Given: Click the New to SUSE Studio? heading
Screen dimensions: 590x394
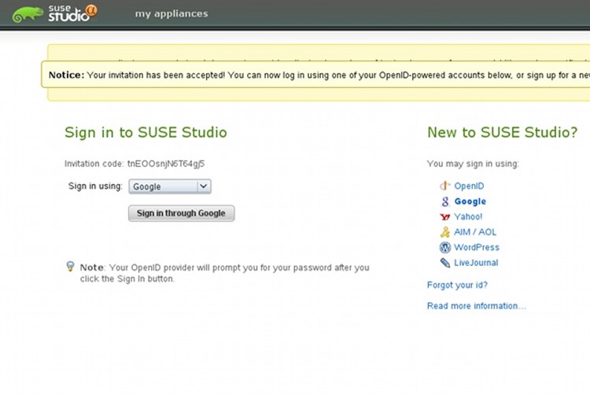Looking at the screenshot, I should click(503, 132).
